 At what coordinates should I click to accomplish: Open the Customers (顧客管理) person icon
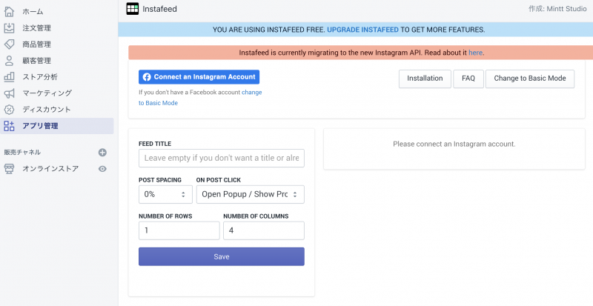(9, 61)
